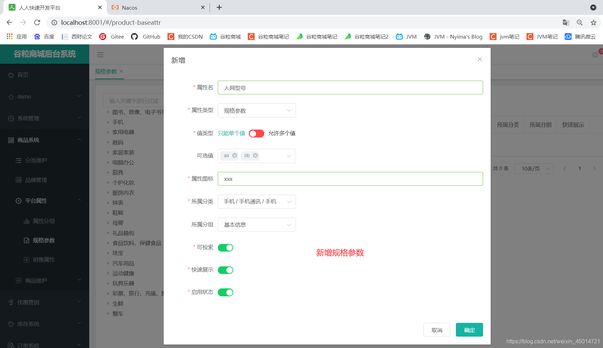The height and width of the screenshot is (348, 603).
Task: Open the JVM - Nyima's Blog bookmark
Action: [x=453, y=37]
